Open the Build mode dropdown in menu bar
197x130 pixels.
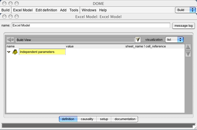tap(185, 10)
